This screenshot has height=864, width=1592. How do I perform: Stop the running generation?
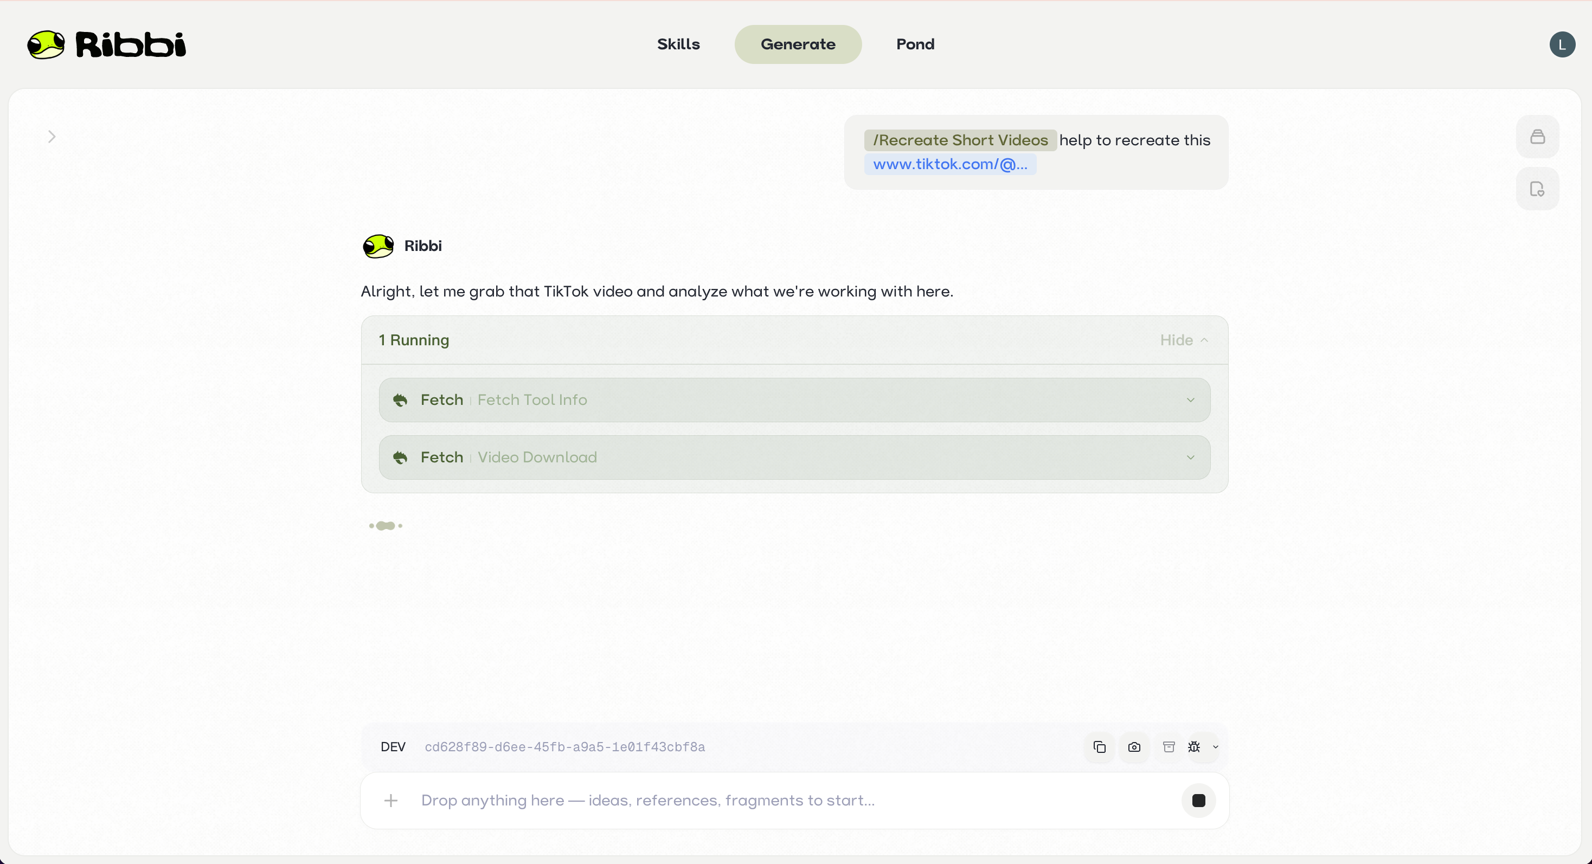(1198, 801)
